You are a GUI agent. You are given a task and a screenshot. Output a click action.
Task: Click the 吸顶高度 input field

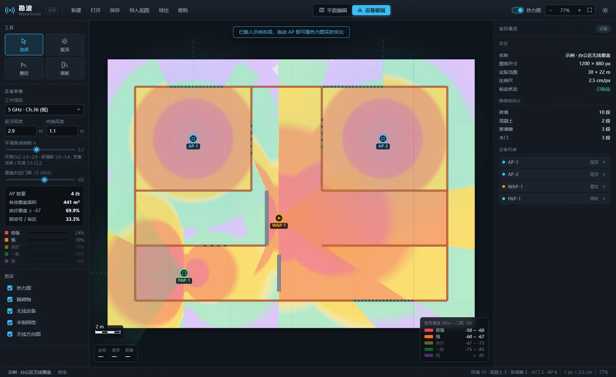(21, 131)
